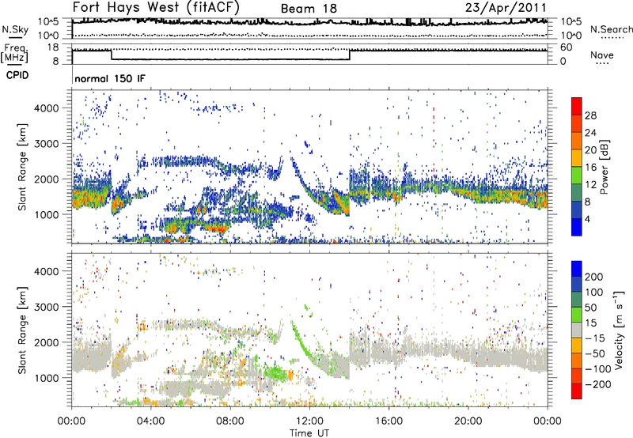
Task: Click the 'N.Search' legend label
Action: pyautogui.click(x=611, y=29)
